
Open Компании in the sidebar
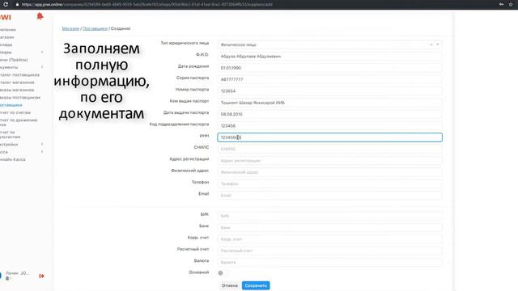(x=8, y=30)
